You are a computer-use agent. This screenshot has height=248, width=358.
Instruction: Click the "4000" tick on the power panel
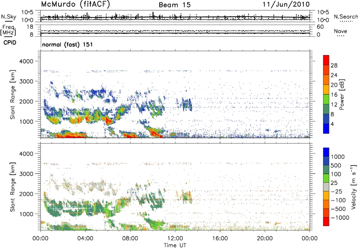(26, 61)
